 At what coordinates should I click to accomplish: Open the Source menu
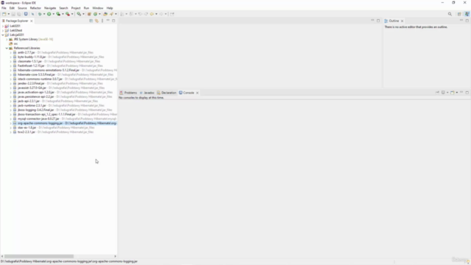(22, 8)
